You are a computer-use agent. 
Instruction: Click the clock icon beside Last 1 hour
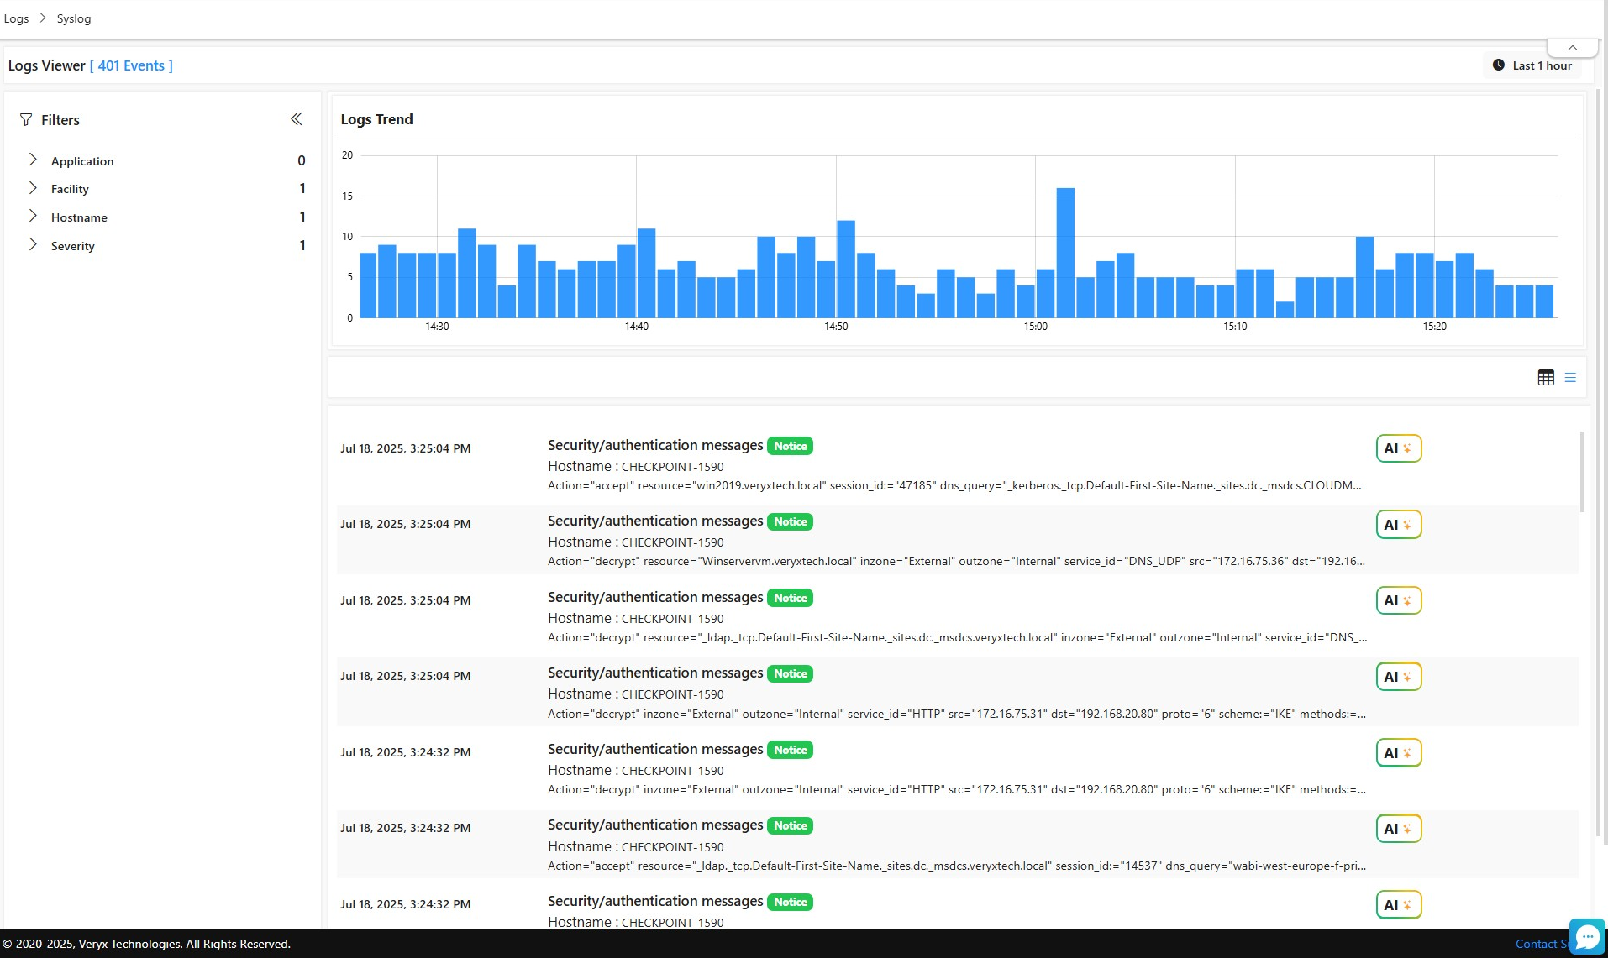1498,65
